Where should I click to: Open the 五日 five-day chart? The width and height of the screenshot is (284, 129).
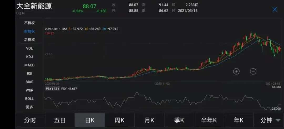tap(60, 120)
